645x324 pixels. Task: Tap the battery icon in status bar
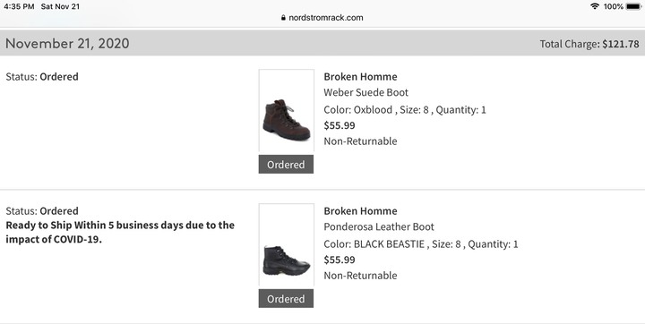[633, 6]
